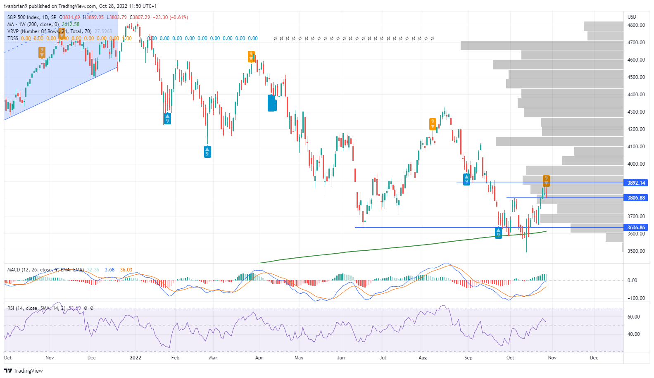Viewport: 654px width, 378px height.
Task: Click the Aug label on time axis
Action: tap(423, 358)
